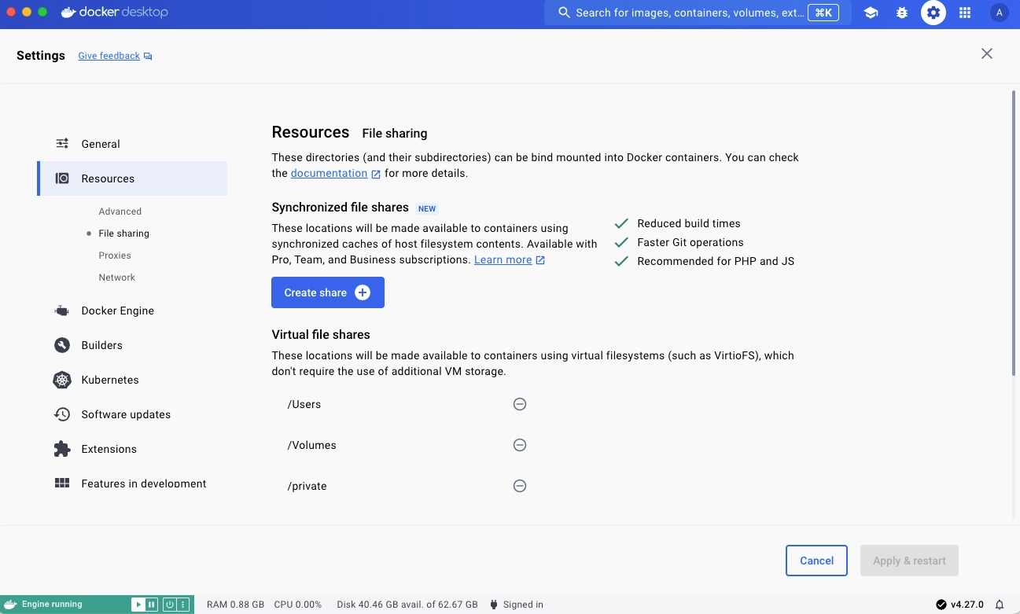Open the Learning Center graduation cap icon
The width and height of the screenshot is (1020, 614).
coord(871,13)
